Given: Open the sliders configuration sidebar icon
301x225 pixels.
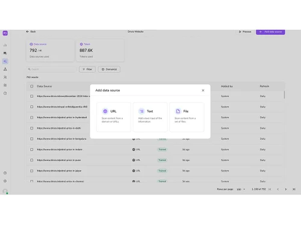Looking at the screenshot, I should (5, 85).
